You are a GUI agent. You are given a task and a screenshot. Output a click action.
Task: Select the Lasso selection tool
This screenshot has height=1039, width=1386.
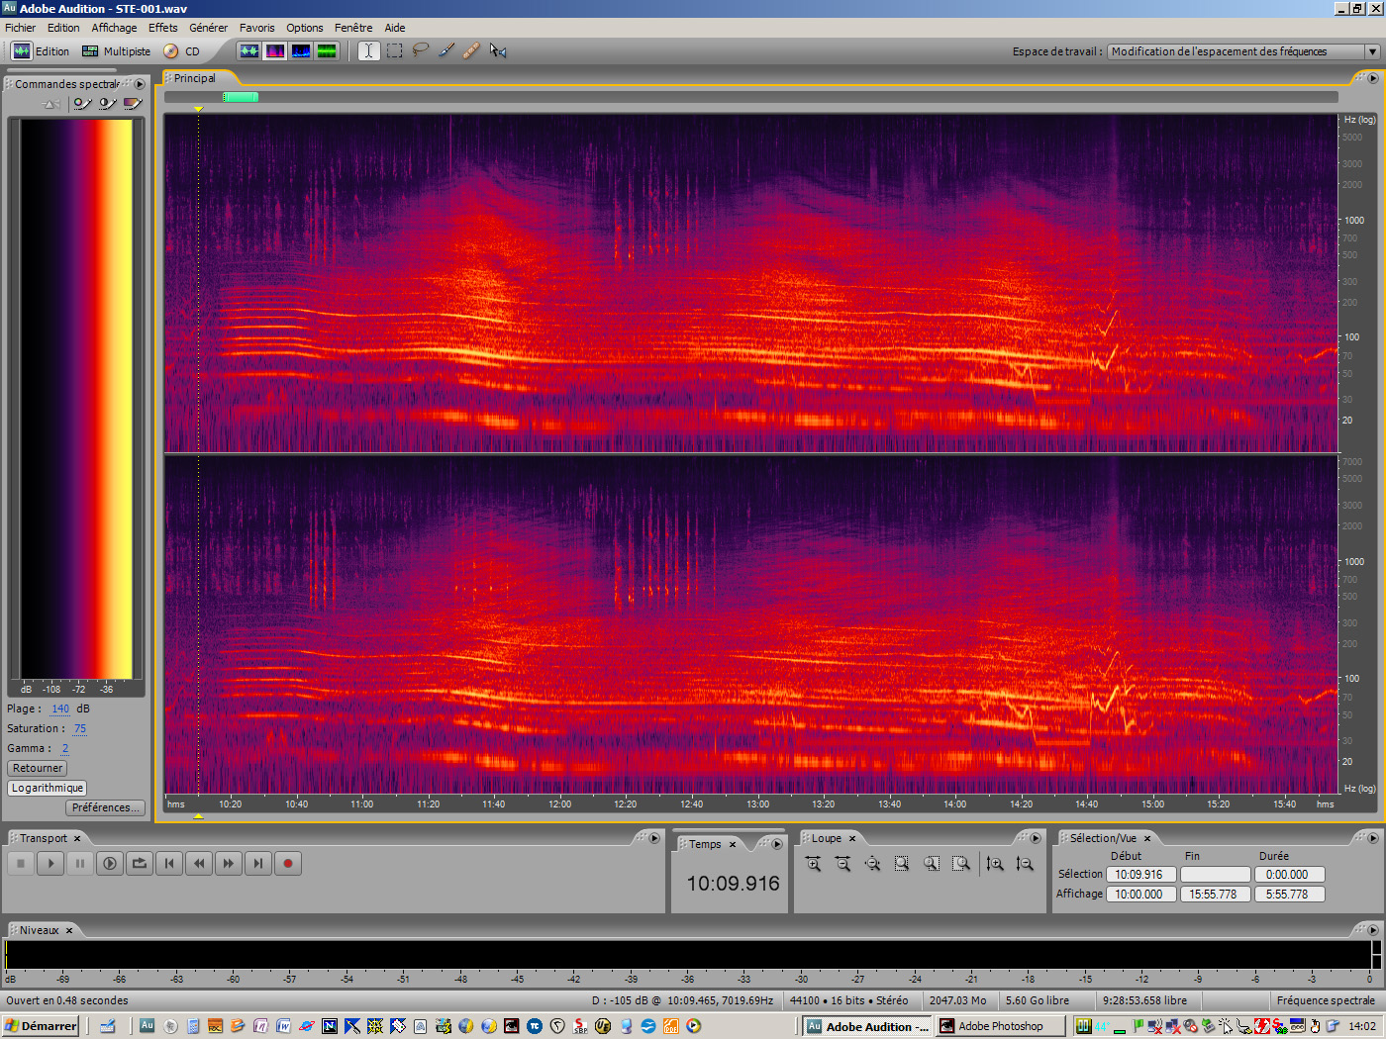coord(421,50)
